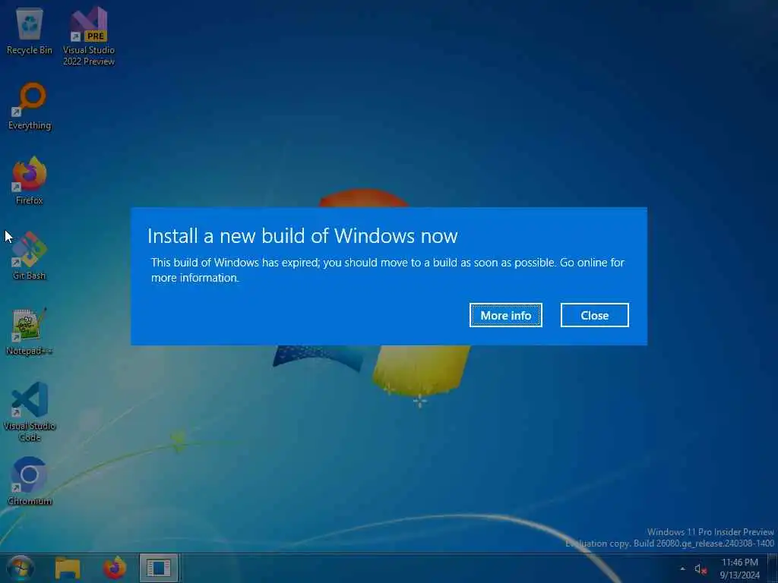Viewport: 778px width, 583px height.
Task: Select the Everything search shortcut
Action: pyautogui.click(x=30, y=106)
